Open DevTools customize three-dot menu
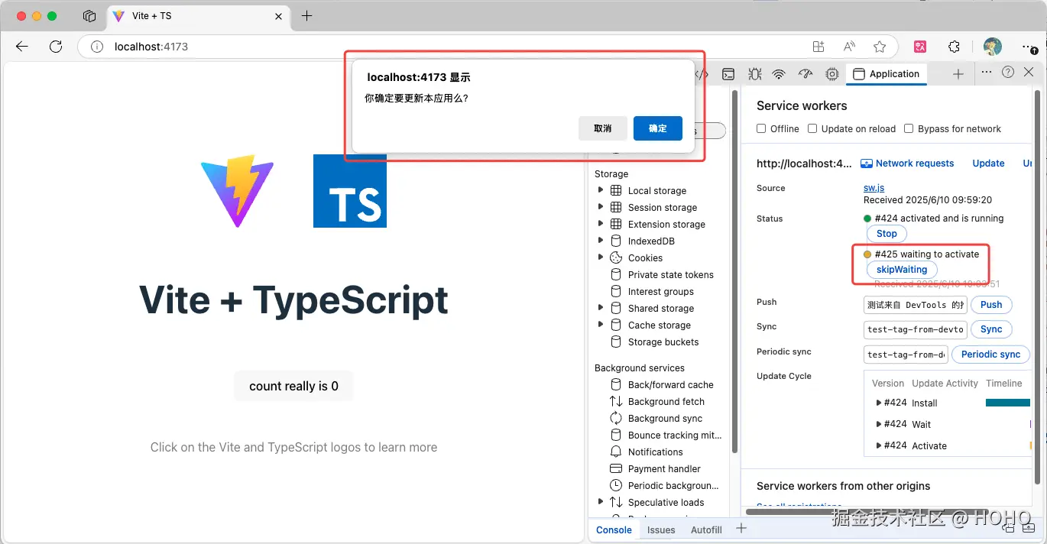The height and width of the screenshot is (544, 1047). pyautogui.click(x=987, y=72)
